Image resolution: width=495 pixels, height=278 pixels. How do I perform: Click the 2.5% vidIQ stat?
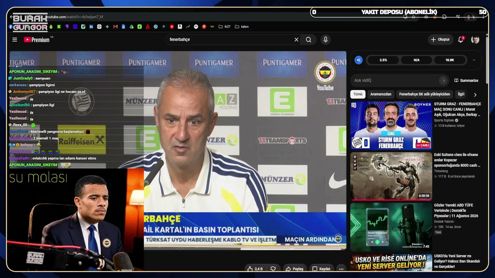pos(383,60)
